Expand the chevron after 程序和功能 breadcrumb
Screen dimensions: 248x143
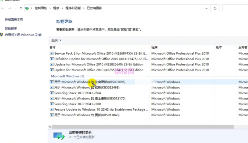pos(84,8)
